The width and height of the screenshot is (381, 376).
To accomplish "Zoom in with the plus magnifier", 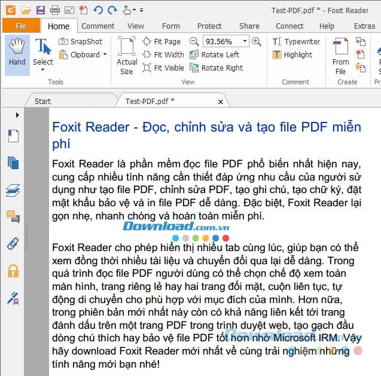I will coord(257,41).
